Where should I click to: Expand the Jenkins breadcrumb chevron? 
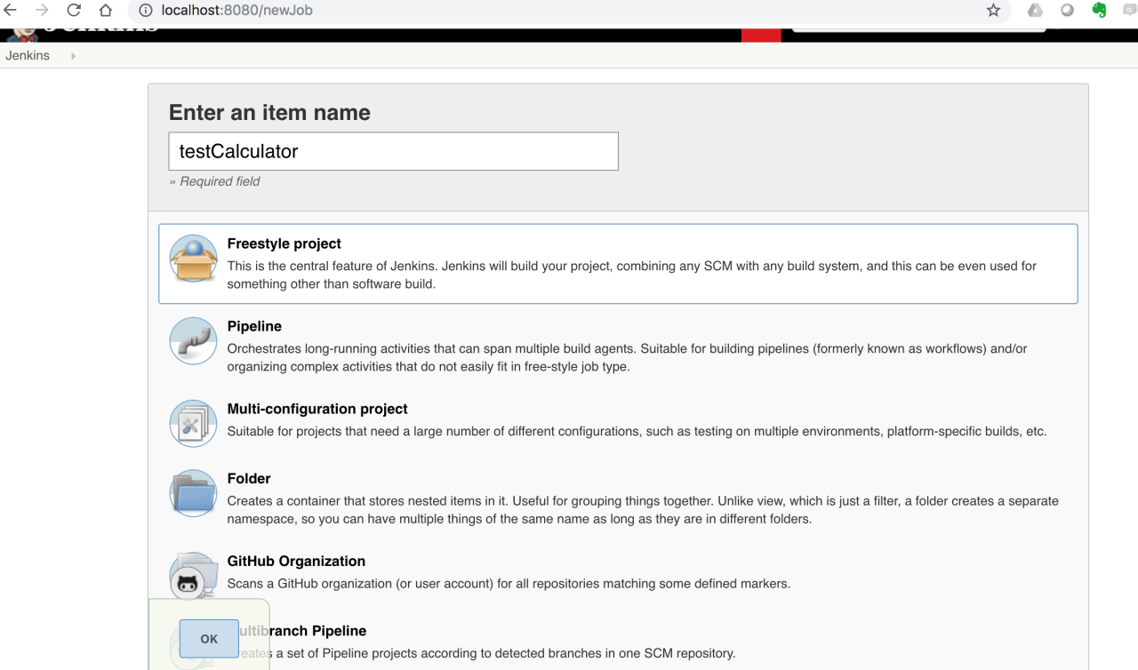pyautogui.click(x=73, y=55)
